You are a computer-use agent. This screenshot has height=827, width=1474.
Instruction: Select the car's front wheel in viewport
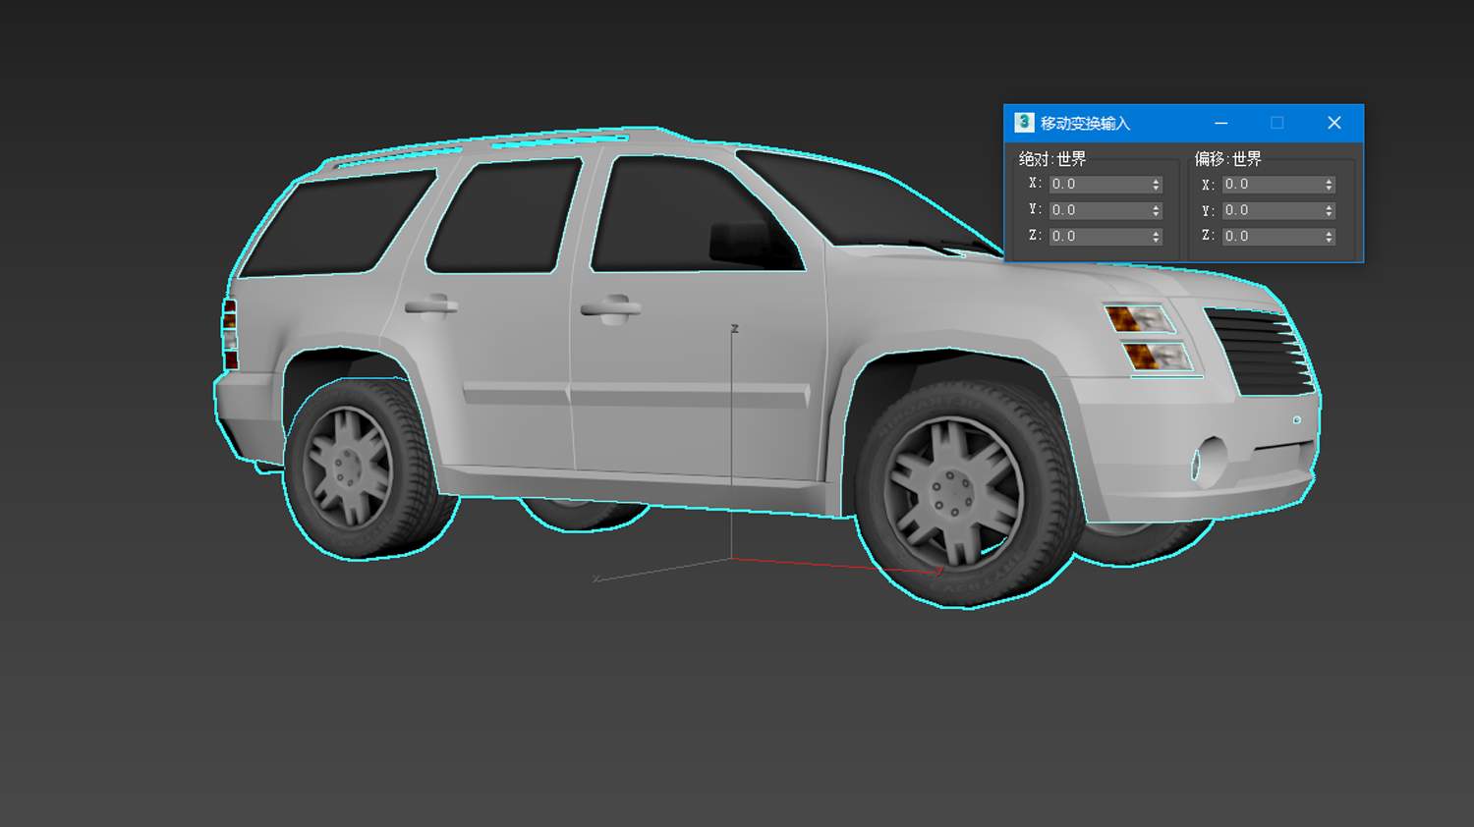pos(951,493)
